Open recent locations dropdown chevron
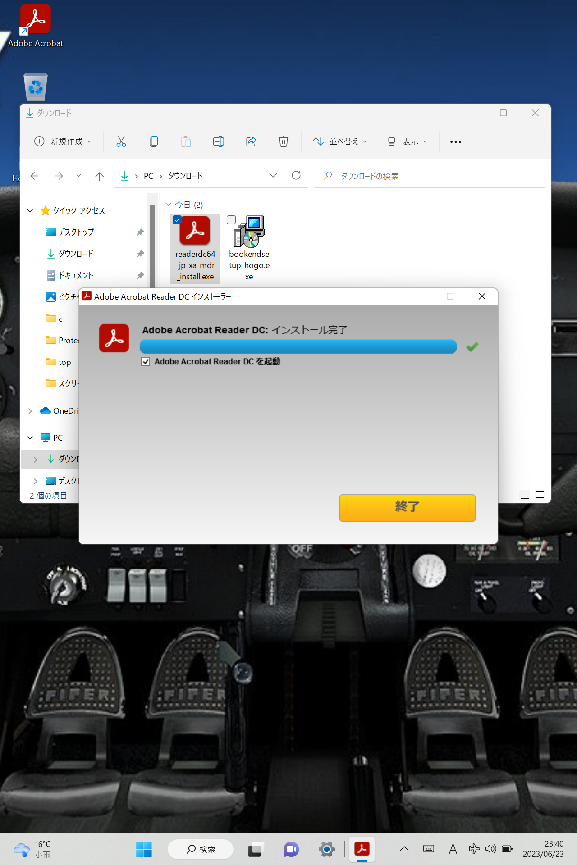This screenshot has width=577, height=865. pyautogui.click(x=78, y=176)
